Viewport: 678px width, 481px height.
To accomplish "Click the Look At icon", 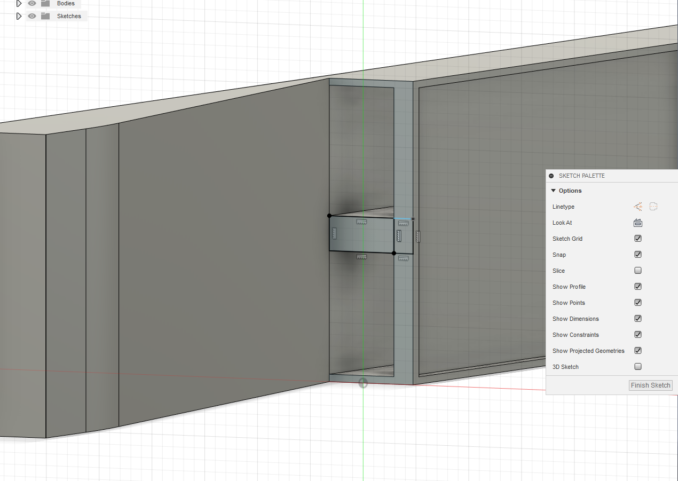I will (637, 223).
